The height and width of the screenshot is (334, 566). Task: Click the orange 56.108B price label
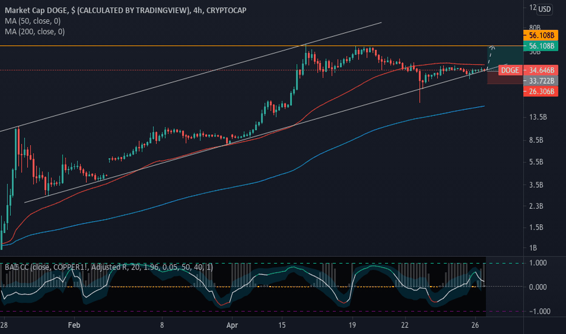(x=540, y=35)
